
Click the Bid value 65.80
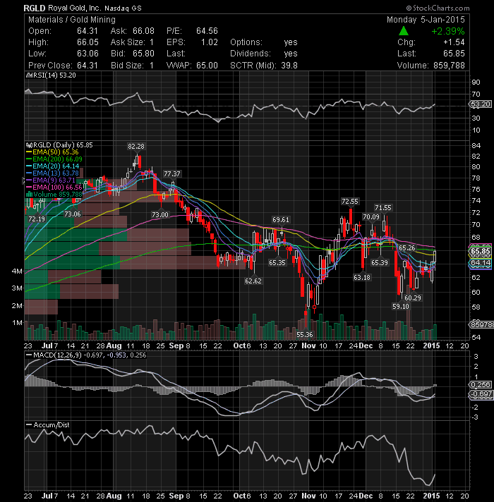tap(143, 54)
